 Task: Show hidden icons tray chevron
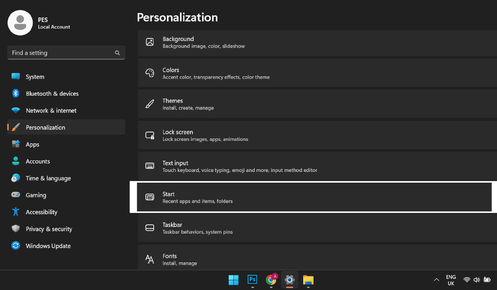[x=436, y=280]
